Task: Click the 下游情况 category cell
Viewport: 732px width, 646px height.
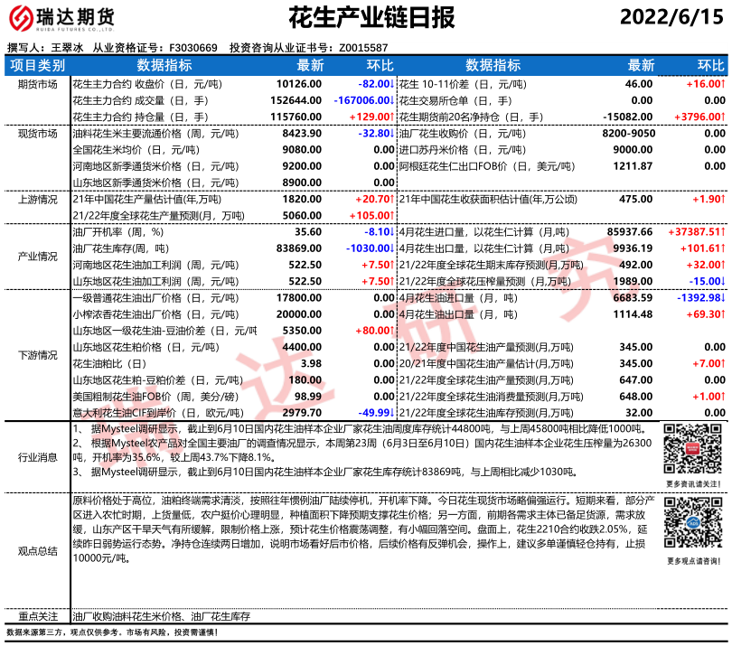Action: (37, 356)
